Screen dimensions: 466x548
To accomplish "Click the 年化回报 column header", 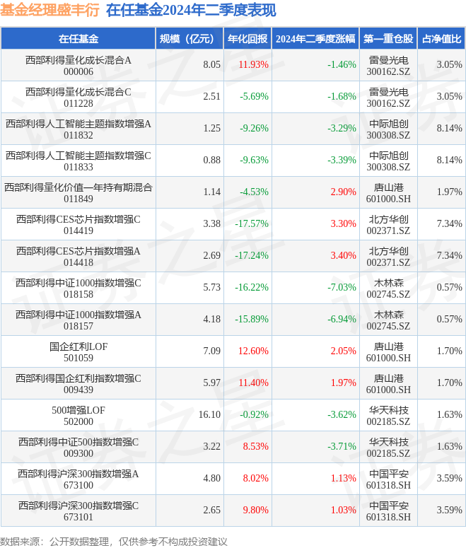I will (x=247, y=39).
